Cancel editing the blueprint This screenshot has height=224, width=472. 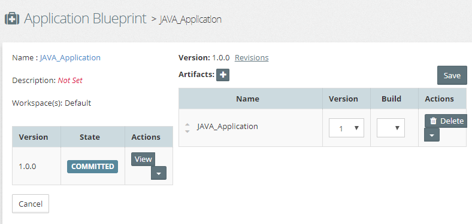tap(31, 204)
